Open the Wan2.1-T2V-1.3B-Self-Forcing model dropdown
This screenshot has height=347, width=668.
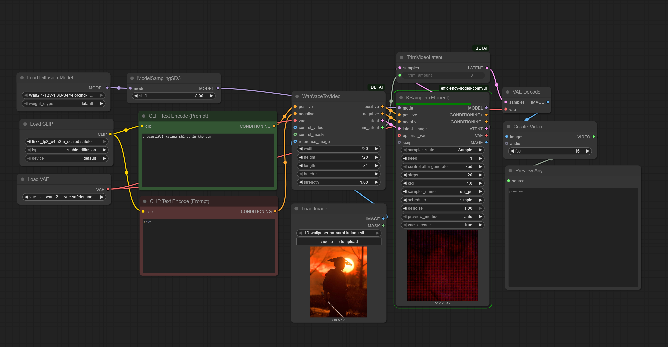[x=64, y=95]
